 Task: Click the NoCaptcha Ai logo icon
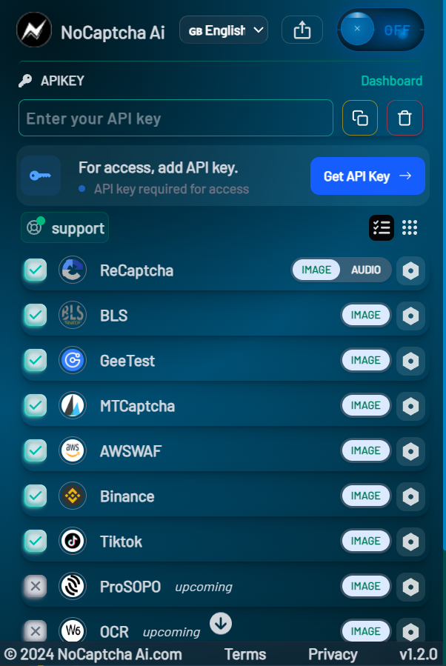(x=34, y=30)
